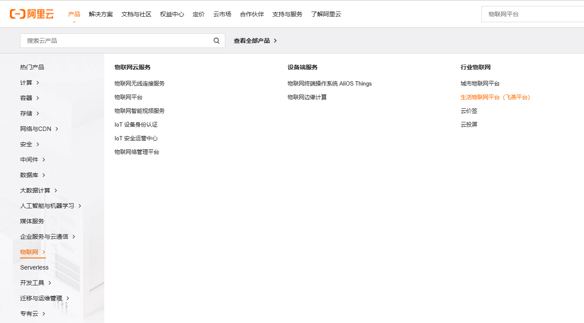Viewport: 584px width, 323px height.
Task: Open IoT 安全运营中心
Action: (136, 138)
